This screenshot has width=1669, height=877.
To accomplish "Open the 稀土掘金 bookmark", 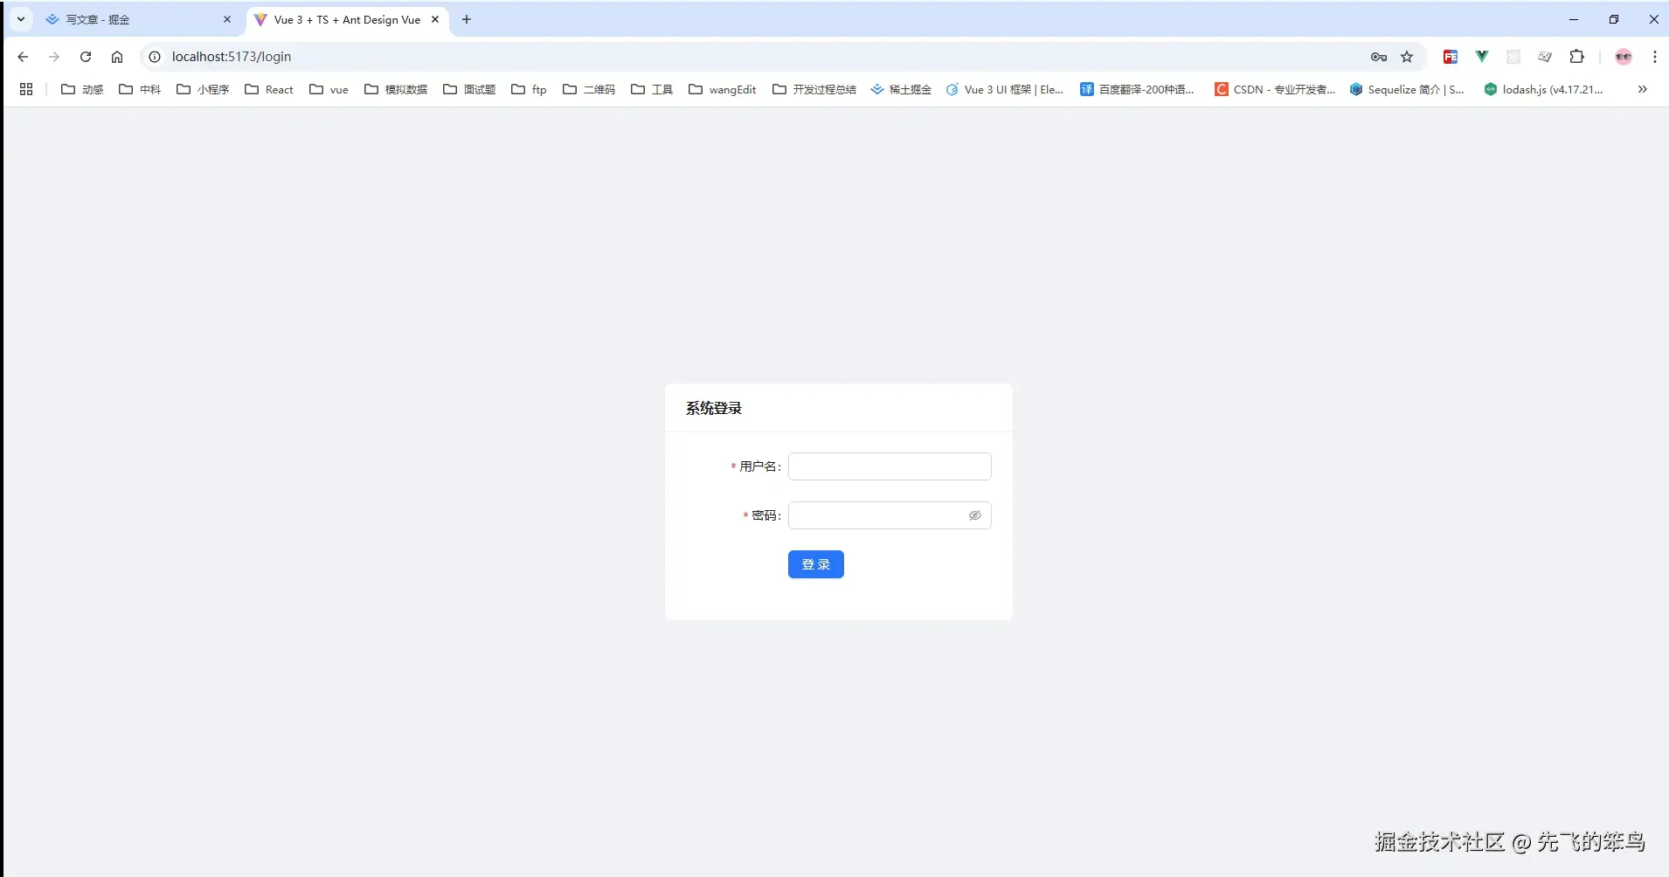I will [902, 88].
